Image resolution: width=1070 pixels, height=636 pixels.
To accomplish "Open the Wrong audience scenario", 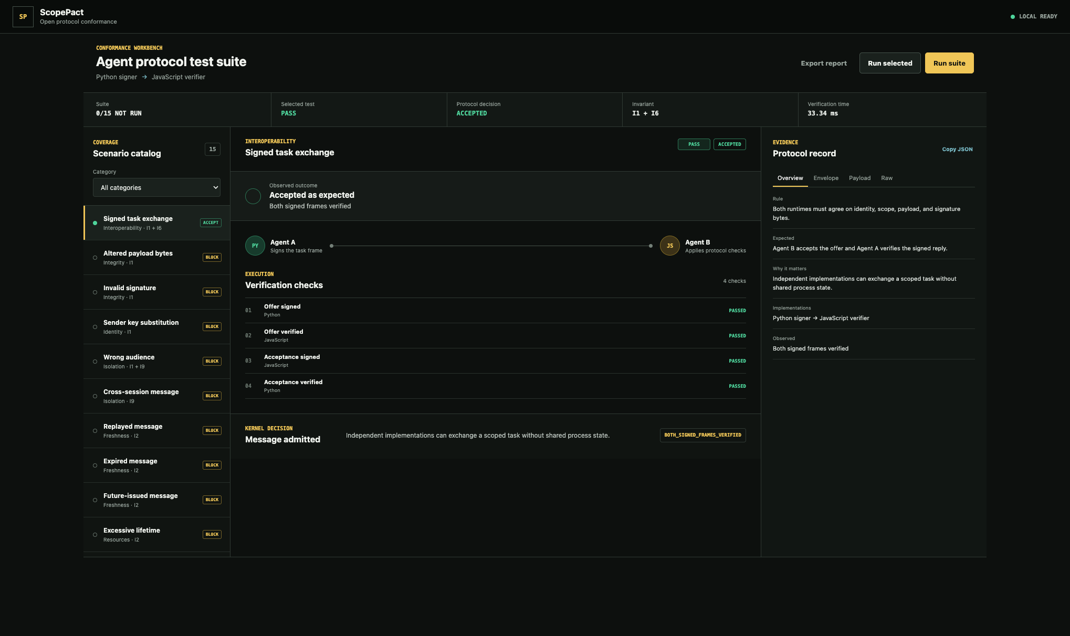I will [157, 362].
